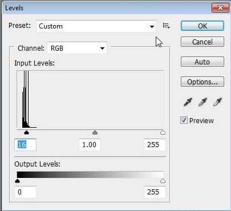Click the Output Levels label
This screenshot has width=231, height=211.
point(37,164)
